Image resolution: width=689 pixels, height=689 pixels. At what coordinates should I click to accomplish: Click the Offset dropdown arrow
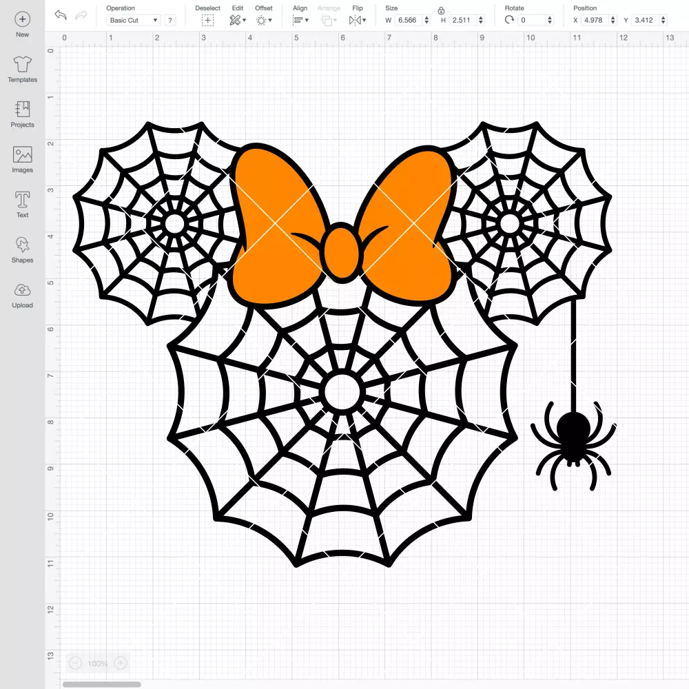coord(270,20)
